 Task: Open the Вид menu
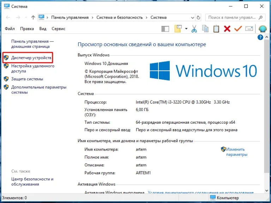(43, 29)
